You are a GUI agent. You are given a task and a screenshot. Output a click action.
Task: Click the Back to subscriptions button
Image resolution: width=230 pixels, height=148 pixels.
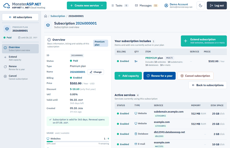point(208,85)
